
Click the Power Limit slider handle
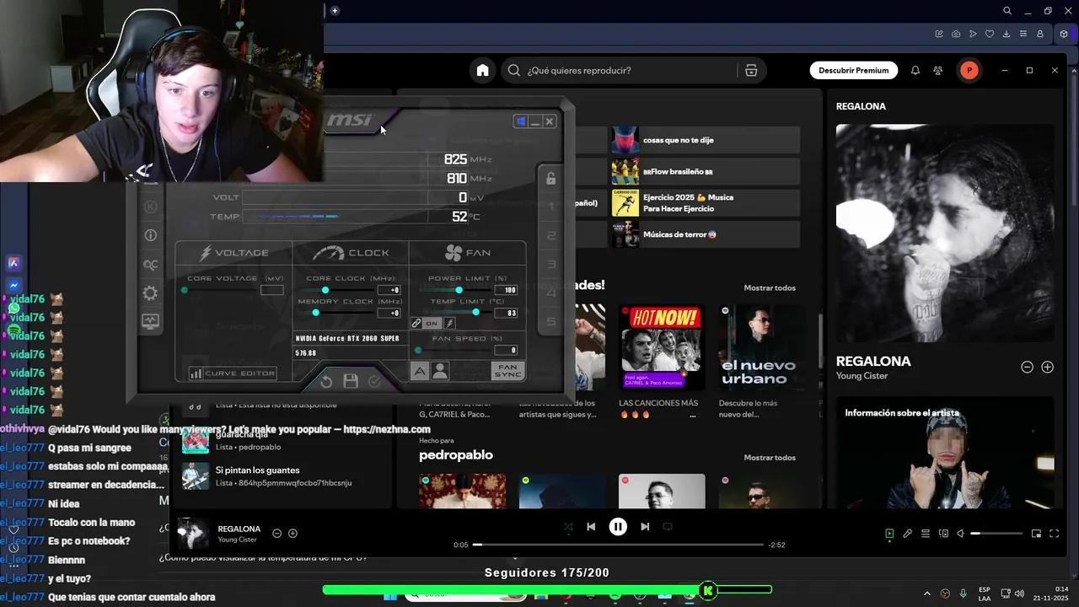[459, 290]
